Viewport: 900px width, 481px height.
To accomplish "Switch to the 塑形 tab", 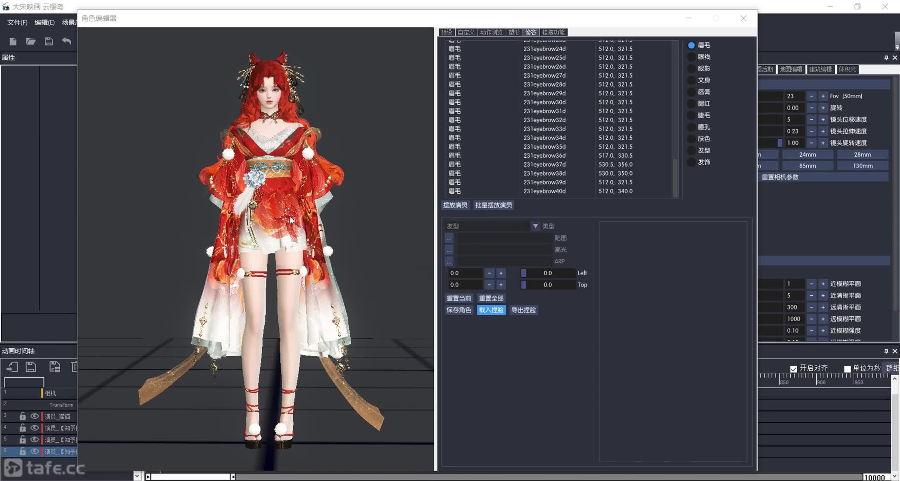I will pos(514,32).
